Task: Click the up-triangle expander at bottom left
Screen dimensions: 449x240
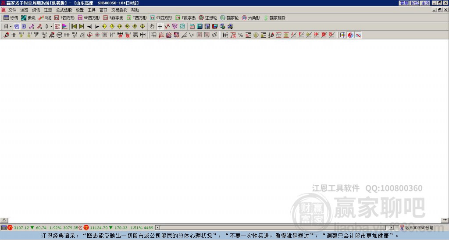Action: pos(4,220)
